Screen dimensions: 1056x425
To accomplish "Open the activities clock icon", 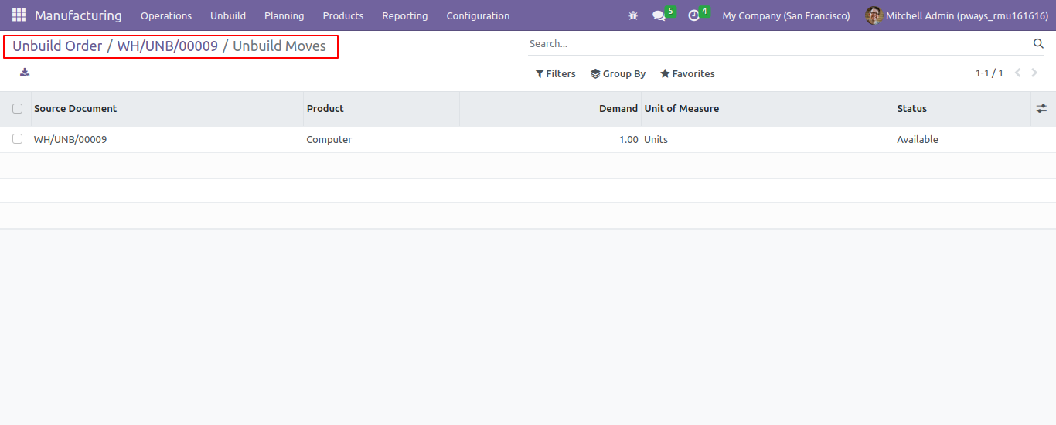I will 693,15.
